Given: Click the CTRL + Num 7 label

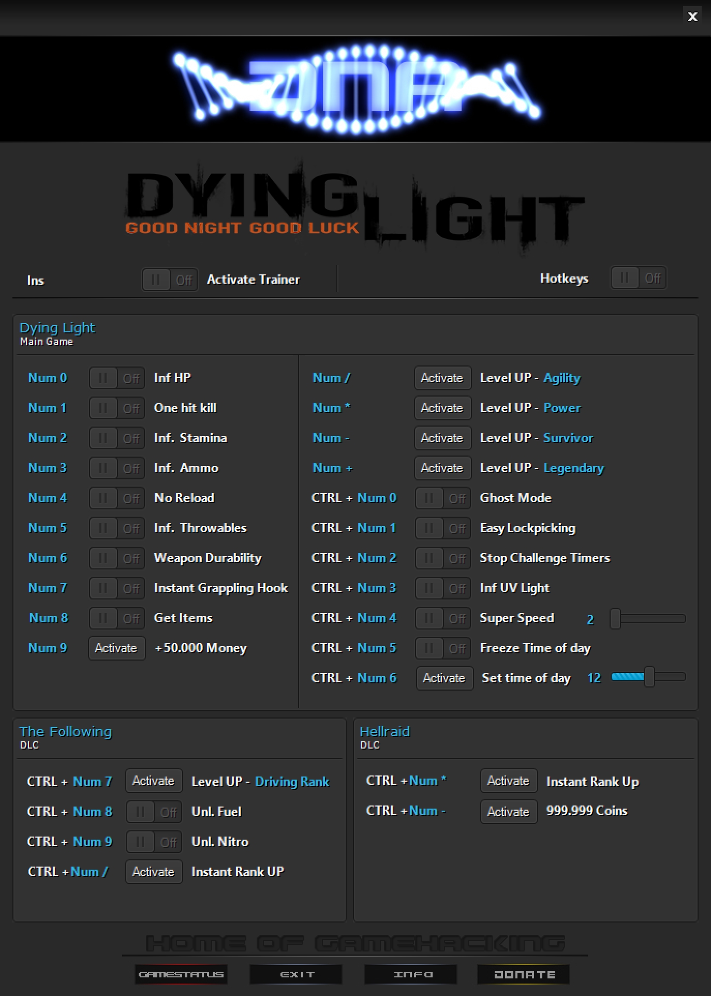Looking at the screenshot, I should (x=69, y=782).
